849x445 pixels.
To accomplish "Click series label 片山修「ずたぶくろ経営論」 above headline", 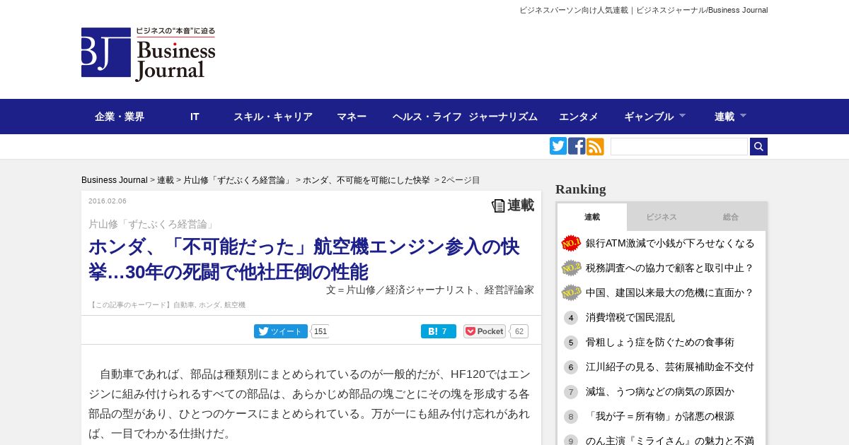I will pyautogui.click(x=151, y=224).
